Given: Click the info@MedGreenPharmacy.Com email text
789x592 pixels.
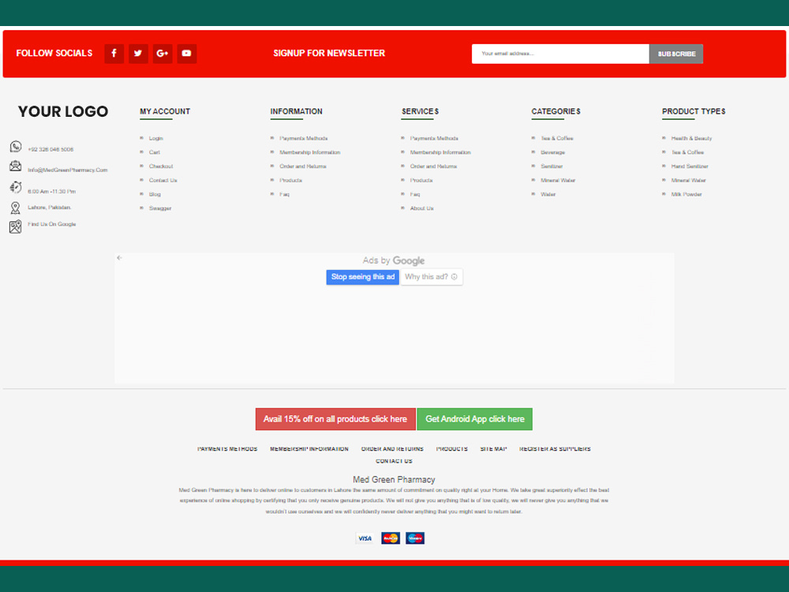Looking at the screenshot, I should 67,170.
